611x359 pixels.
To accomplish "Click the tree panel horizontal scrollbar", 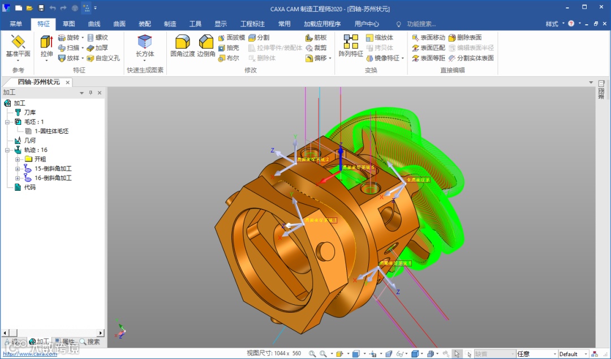I will point(53,333).
